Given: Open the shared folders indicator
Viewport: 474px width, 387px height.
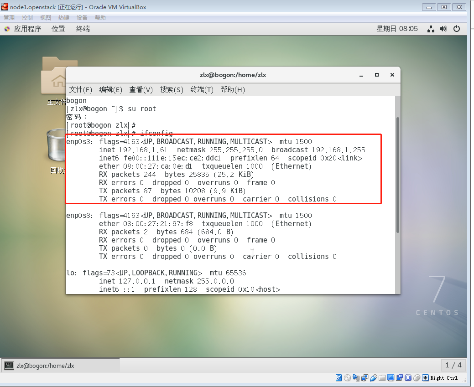Looking at the screenshot, I should point(382,377).
